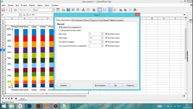Click the Undo arrow icon
The image size is (193, 109).
click(x=21, y=10)
